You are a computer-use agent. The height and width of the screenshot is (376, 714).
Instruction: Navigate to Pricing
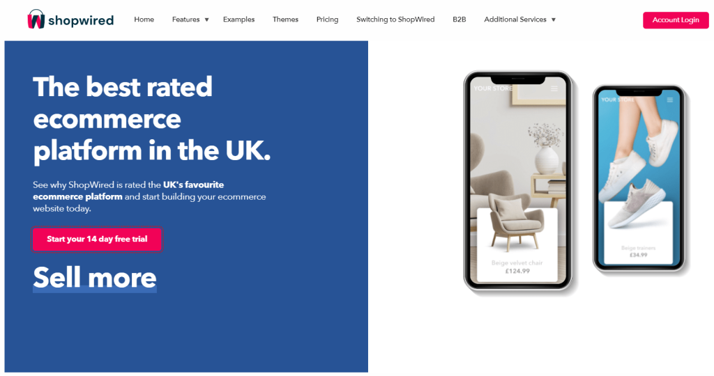pyautogui.click(x=328, y=19)
